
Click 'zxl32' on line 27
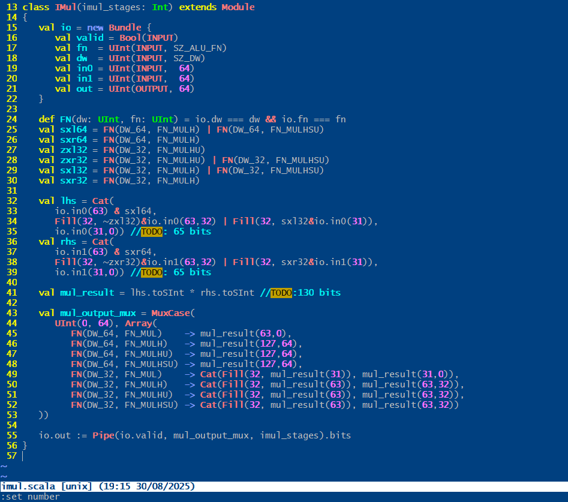point(74,150)
